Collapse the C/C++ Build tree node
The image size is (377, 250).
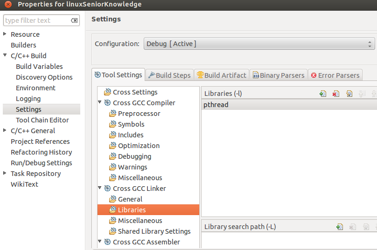tap(5, 55)
